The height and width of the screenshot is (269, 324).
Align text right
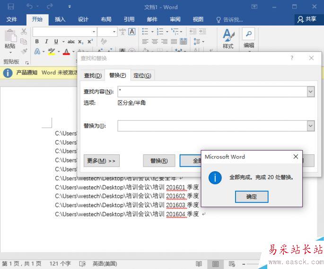[x=164, y=42]
